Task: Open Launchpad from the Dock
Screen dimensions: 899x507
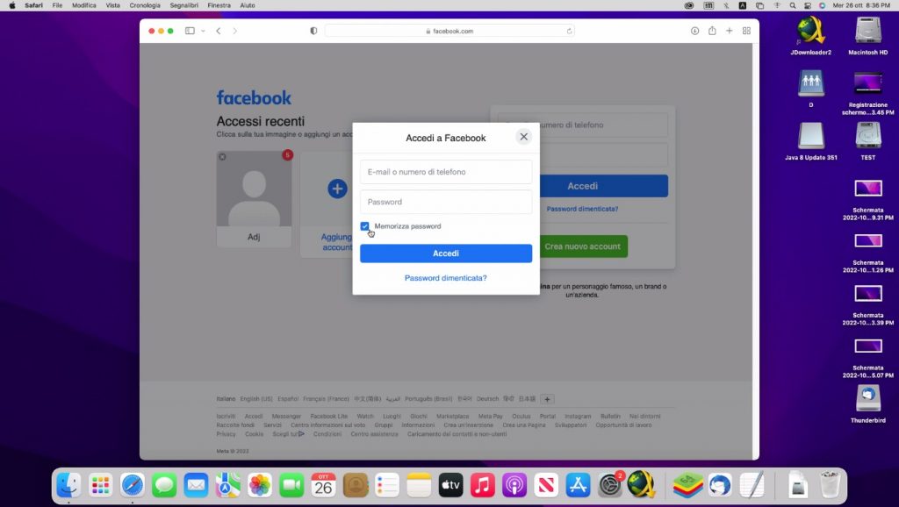Action: pos(101,484)
